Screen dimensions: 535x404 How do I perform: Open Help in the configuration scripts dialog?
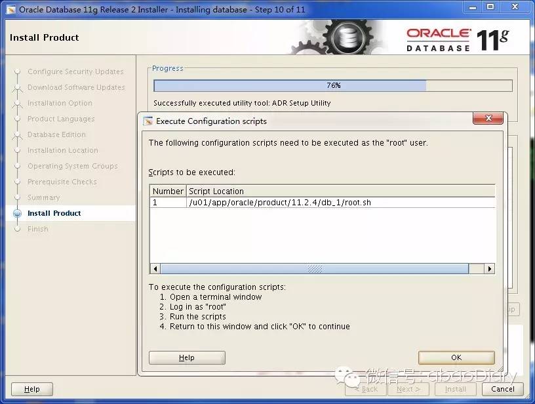coord(187,357)
